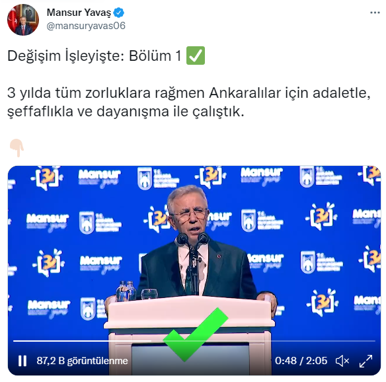Open the tweet's three-dot more menu

[x=375, y=13]
